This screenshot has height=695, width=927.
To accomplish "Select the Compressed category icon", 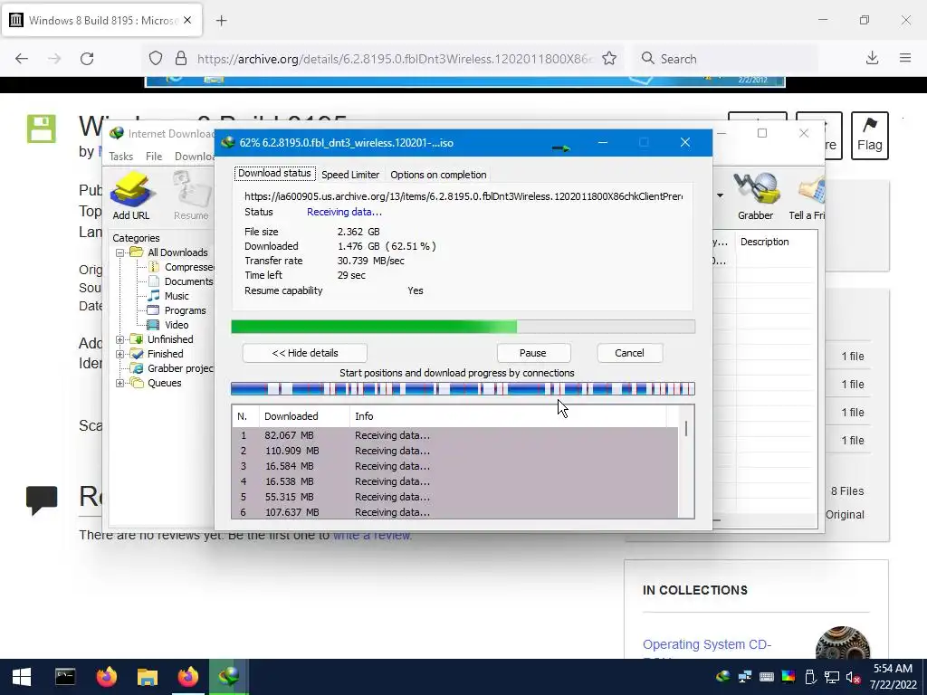I will [154, 267].
